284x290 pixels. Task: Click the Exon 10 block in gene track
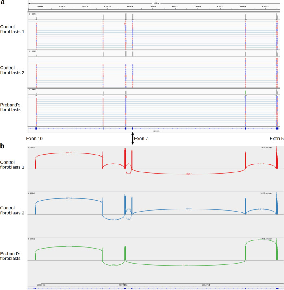coord(36,129)
